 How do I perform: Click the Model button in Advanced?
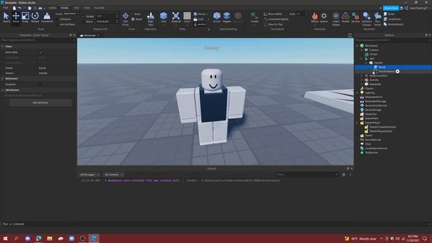346,18
